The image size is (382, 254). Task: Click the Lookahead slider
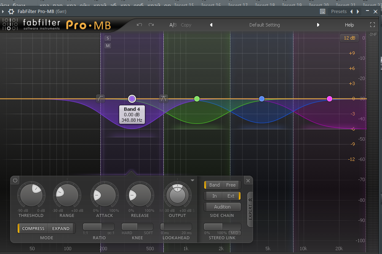pos(176,227)
